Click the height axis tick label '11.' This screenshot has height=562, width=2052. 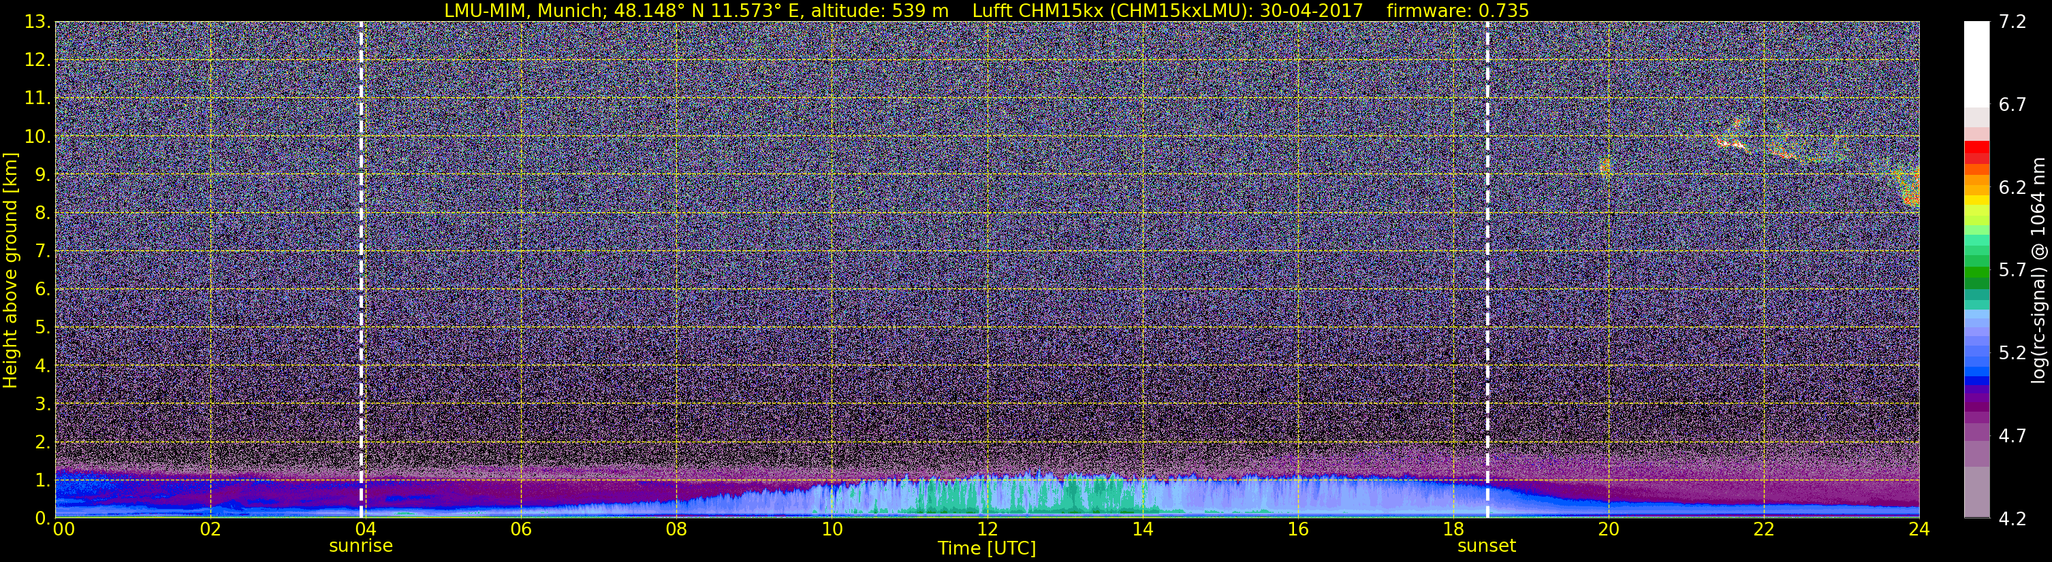click(x=38, y=98)
